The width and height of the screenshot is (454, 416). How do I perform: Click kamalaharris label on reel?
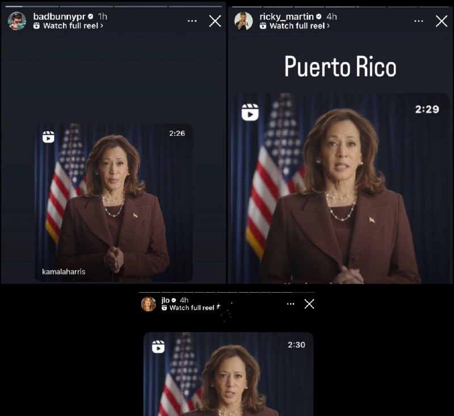click(x=64, y=272)
